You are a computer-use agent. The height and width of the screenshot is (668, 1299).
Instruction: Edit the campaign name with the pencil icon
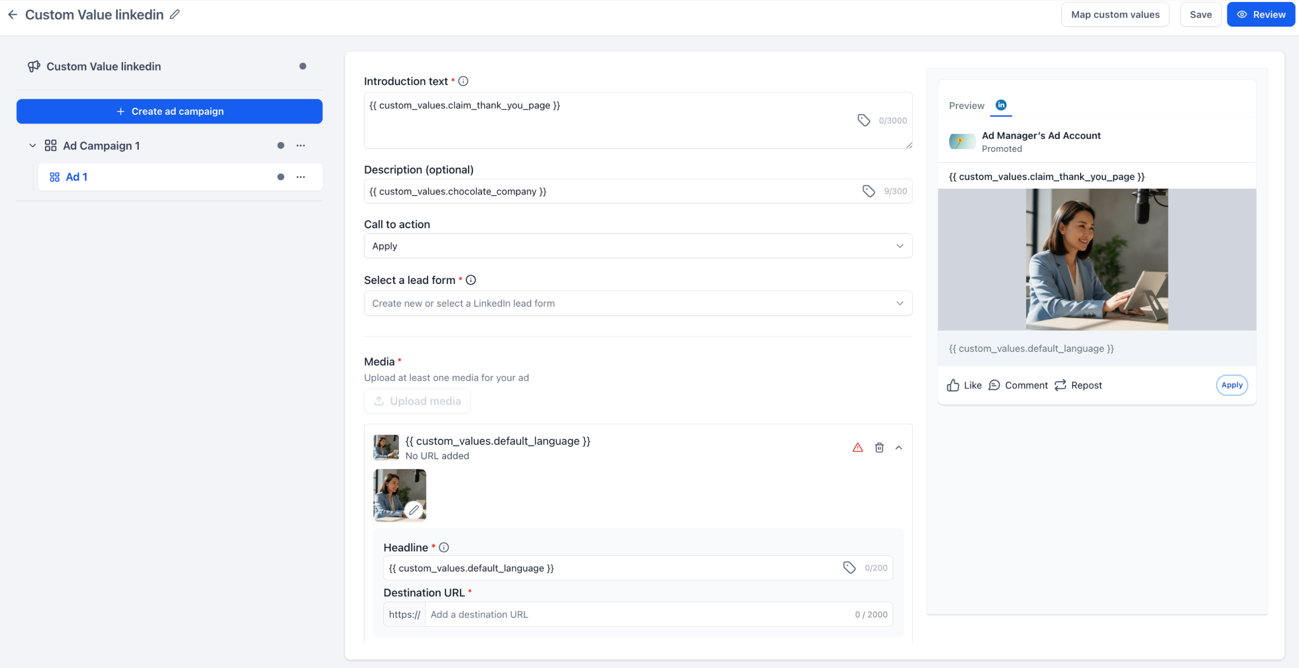175,14
